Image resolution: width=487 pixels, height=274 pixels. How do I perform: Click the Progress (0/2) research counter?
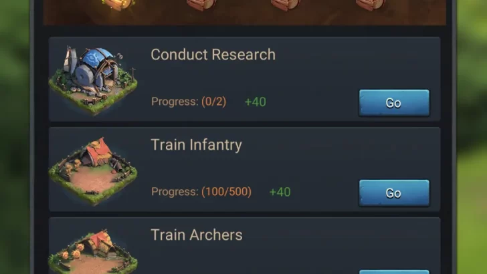click(x=189, y=102)
